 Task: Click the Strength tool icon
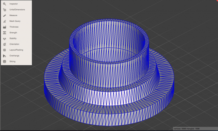coord(4,33)
